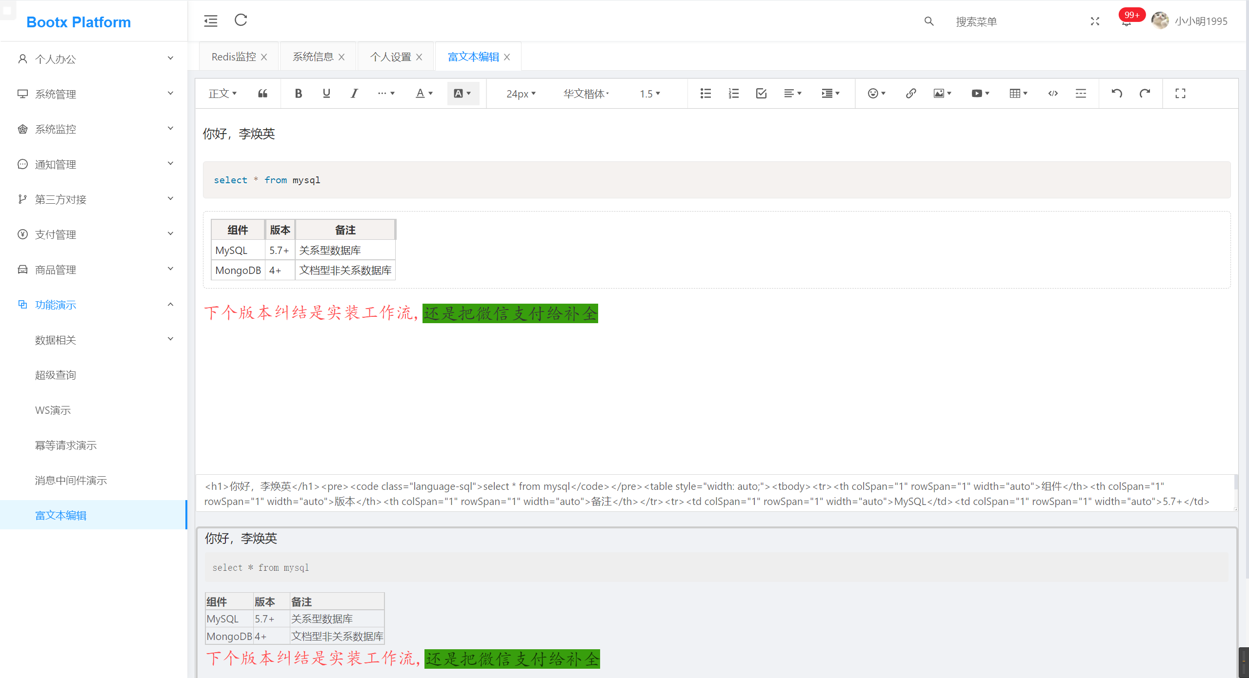1249x678 pixels.
Task: Click the refresh icon in top bar
Action: [241, 20]
